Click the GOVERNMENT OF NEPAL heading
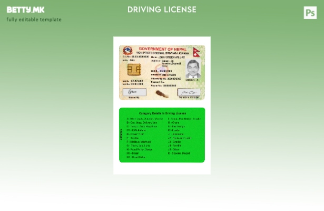Screen dimensions: 324x211 (162, 49)
